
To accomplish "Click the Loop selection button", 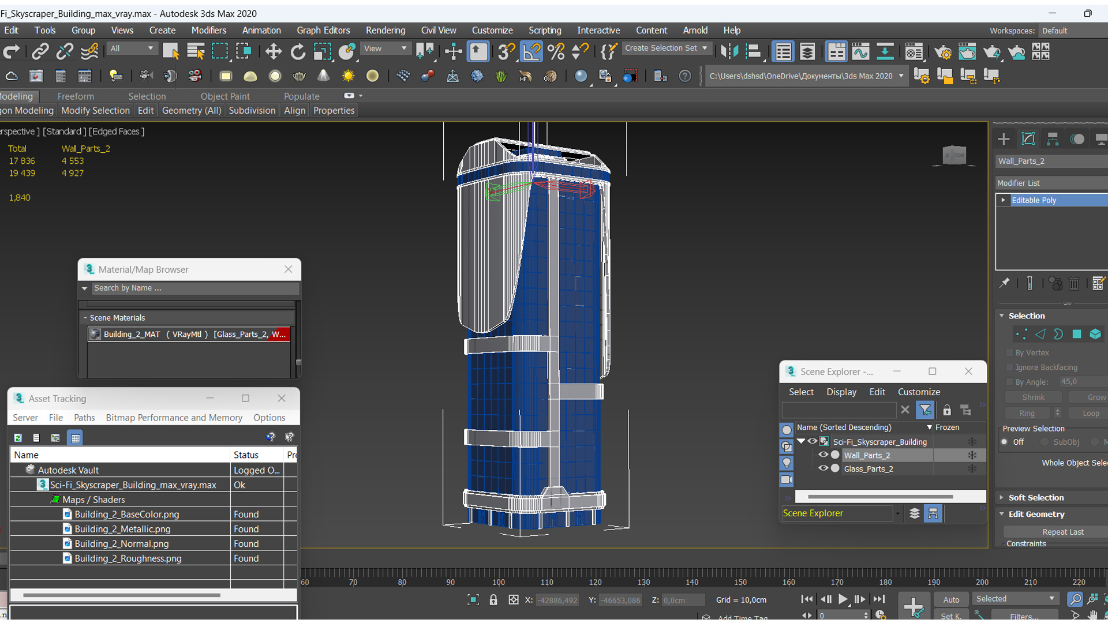I will coord(1090,413).
